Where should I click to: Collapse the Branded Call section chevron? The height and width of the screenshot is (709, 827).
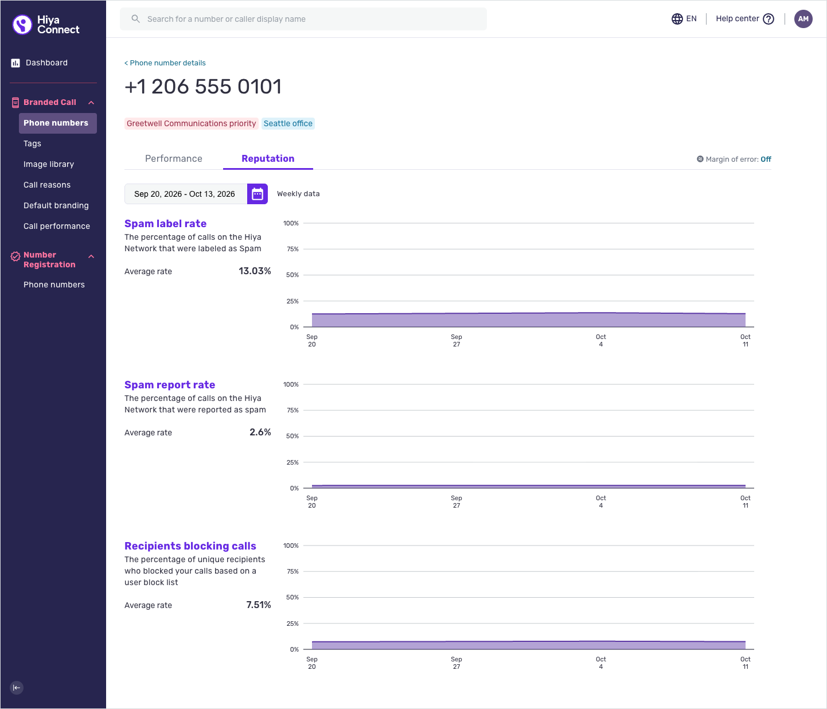[91, 103]
